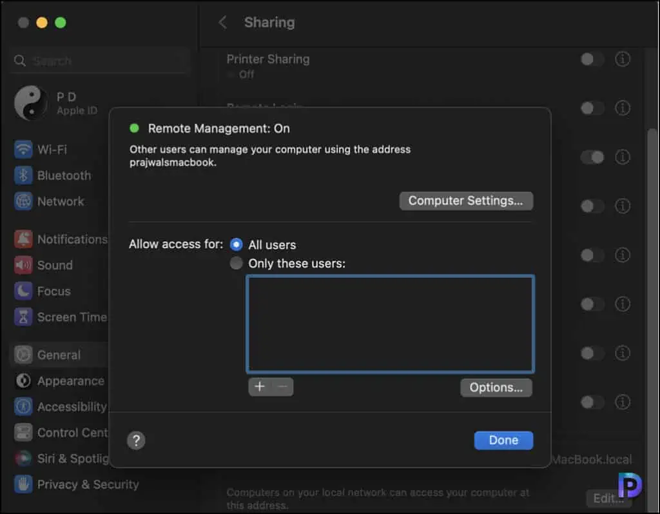This screenshot has height=514, width=660.
Task: Click the P D Apple ID avatar
Action: pyautogui.click(x=31, y=103)
